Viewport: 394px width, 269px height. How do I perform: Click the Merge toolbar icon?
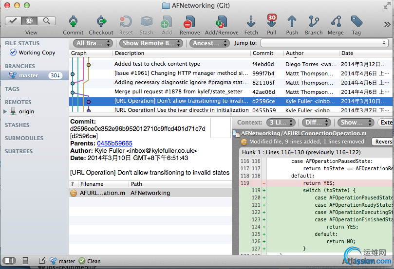[x=336, y=21]
